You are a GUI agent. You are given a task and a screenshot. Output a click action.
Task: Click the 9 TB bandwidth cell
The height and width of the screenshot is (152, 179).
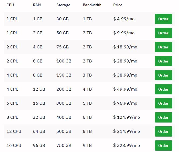pyautogui.click(x=87, y=146)
